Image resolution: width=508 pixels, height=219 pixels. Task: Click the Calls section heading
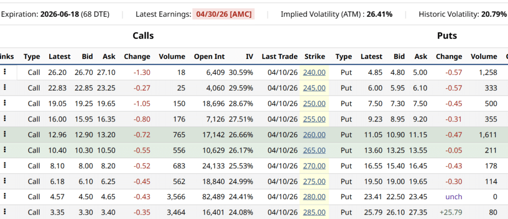pos(143,36)
